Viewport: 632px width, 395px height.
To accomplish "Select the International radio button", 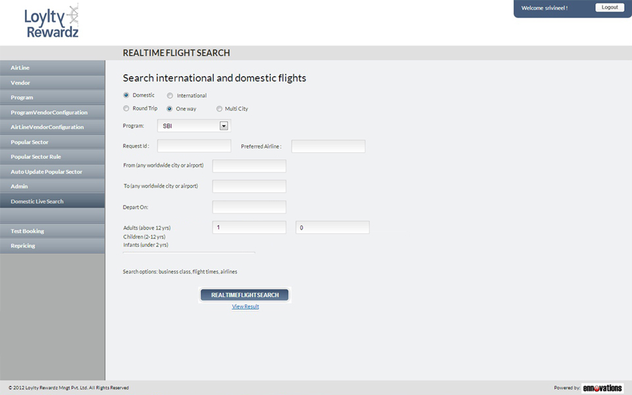I will (170, 95).
